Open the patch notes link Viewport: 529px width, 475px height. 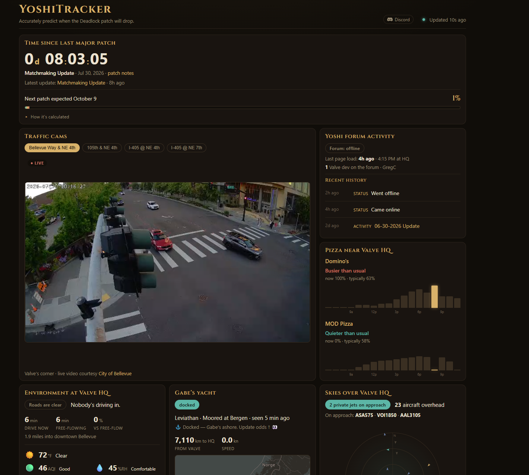pos(121,73)
